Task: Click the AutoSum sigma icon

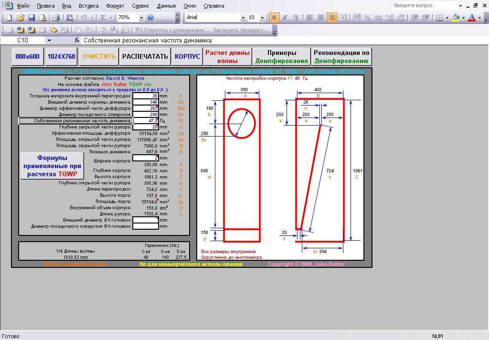Action: point(103,18)
